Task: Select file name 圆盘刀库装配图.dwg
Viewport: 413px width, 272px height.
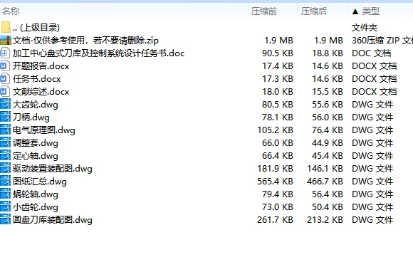Action: (53, 220)
